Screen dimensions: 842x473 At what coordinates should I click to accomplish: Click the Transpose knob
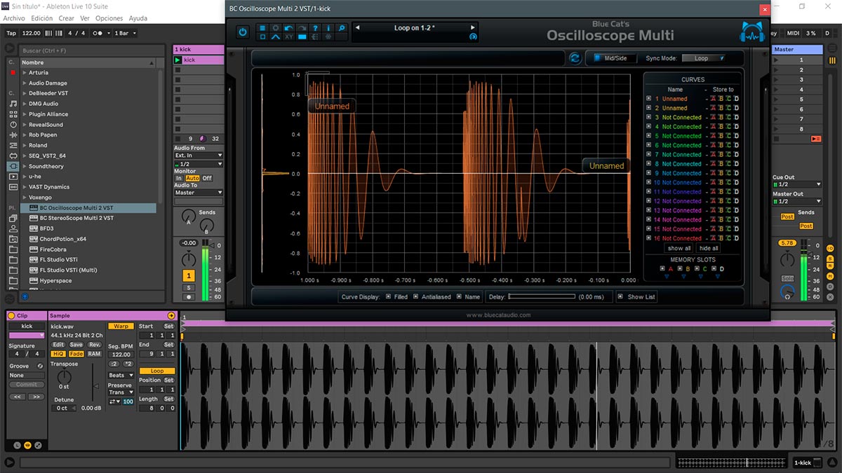(x=65, y=377)
